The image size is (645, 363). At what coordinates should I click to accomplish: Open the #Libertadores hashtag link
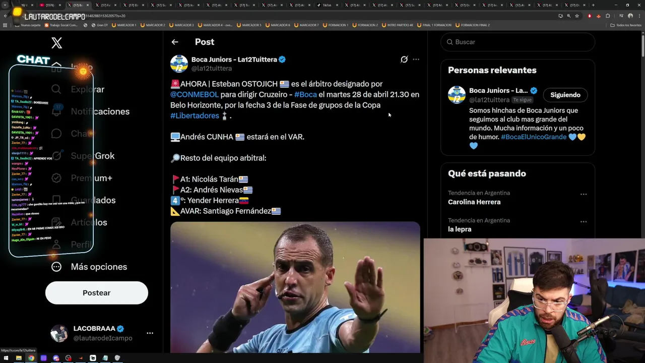pos(195,115)
